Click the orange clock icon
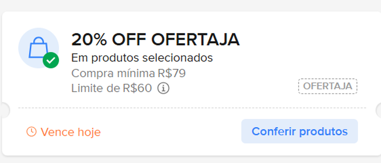This screenshot has height=163, width=381. click(31, 132)
